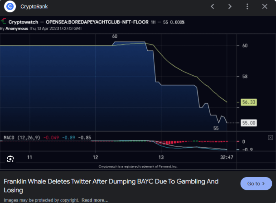Screen dimensions: 276x203
Task: Click the 55.00 price label
Action: coord(249,123)
